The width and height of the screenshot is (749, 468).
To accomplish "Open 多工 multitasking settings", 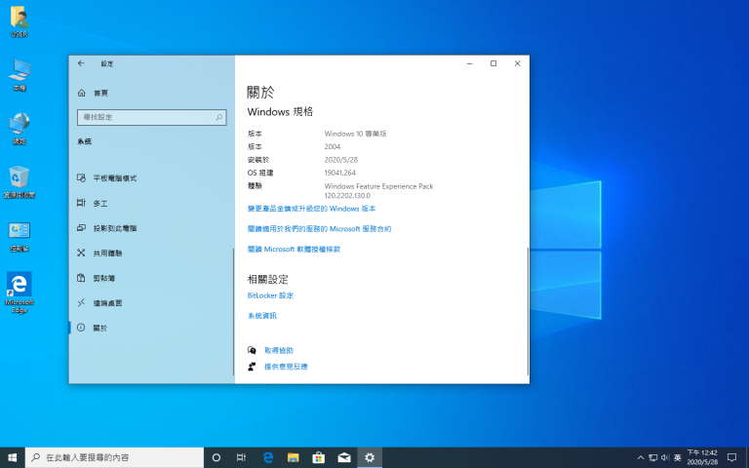I will 151,204.
